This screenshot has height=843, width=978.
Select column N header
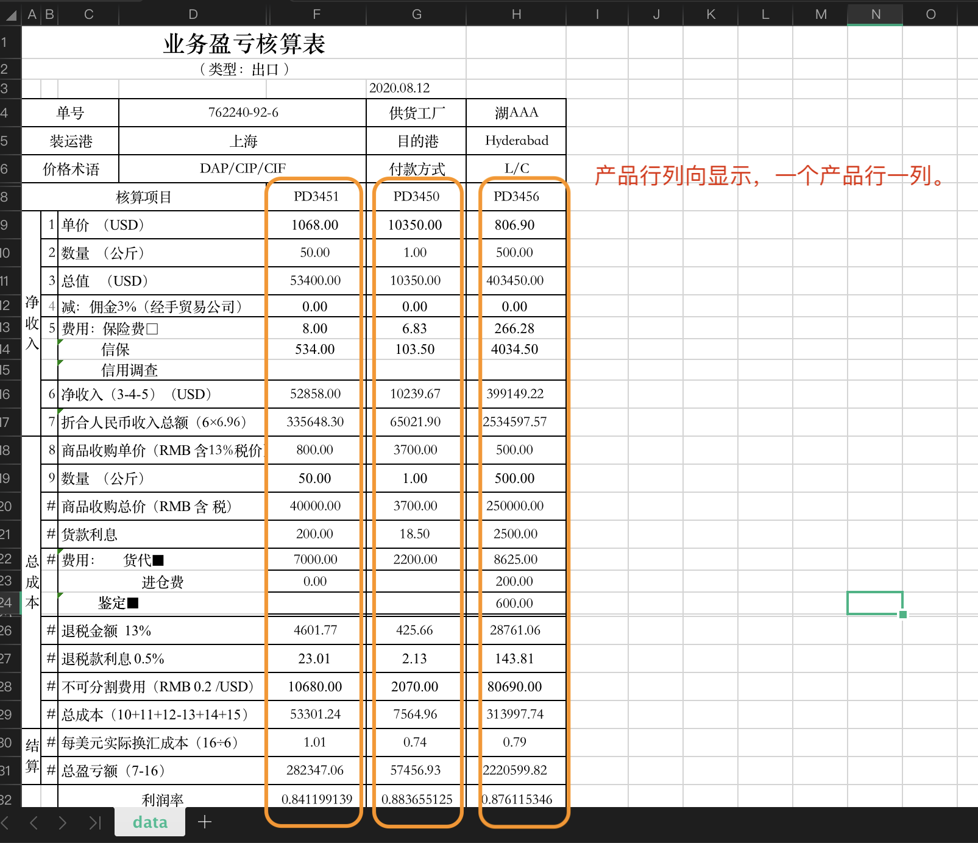(x=875, y=14)
